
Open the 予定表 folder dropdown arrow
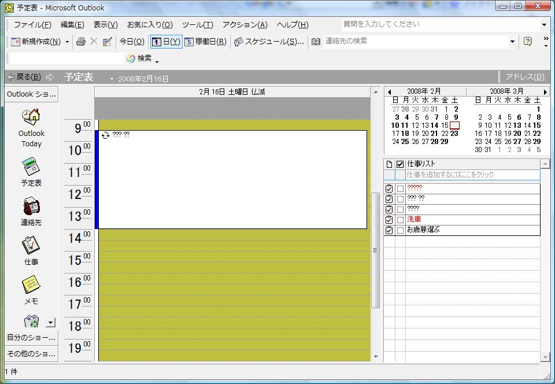(x=112, y=79)
